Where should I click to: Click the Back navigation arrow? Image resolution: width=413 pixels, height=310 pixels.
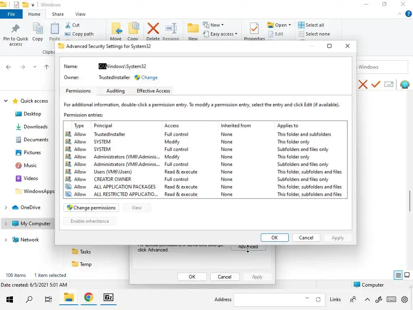point(8,67)
